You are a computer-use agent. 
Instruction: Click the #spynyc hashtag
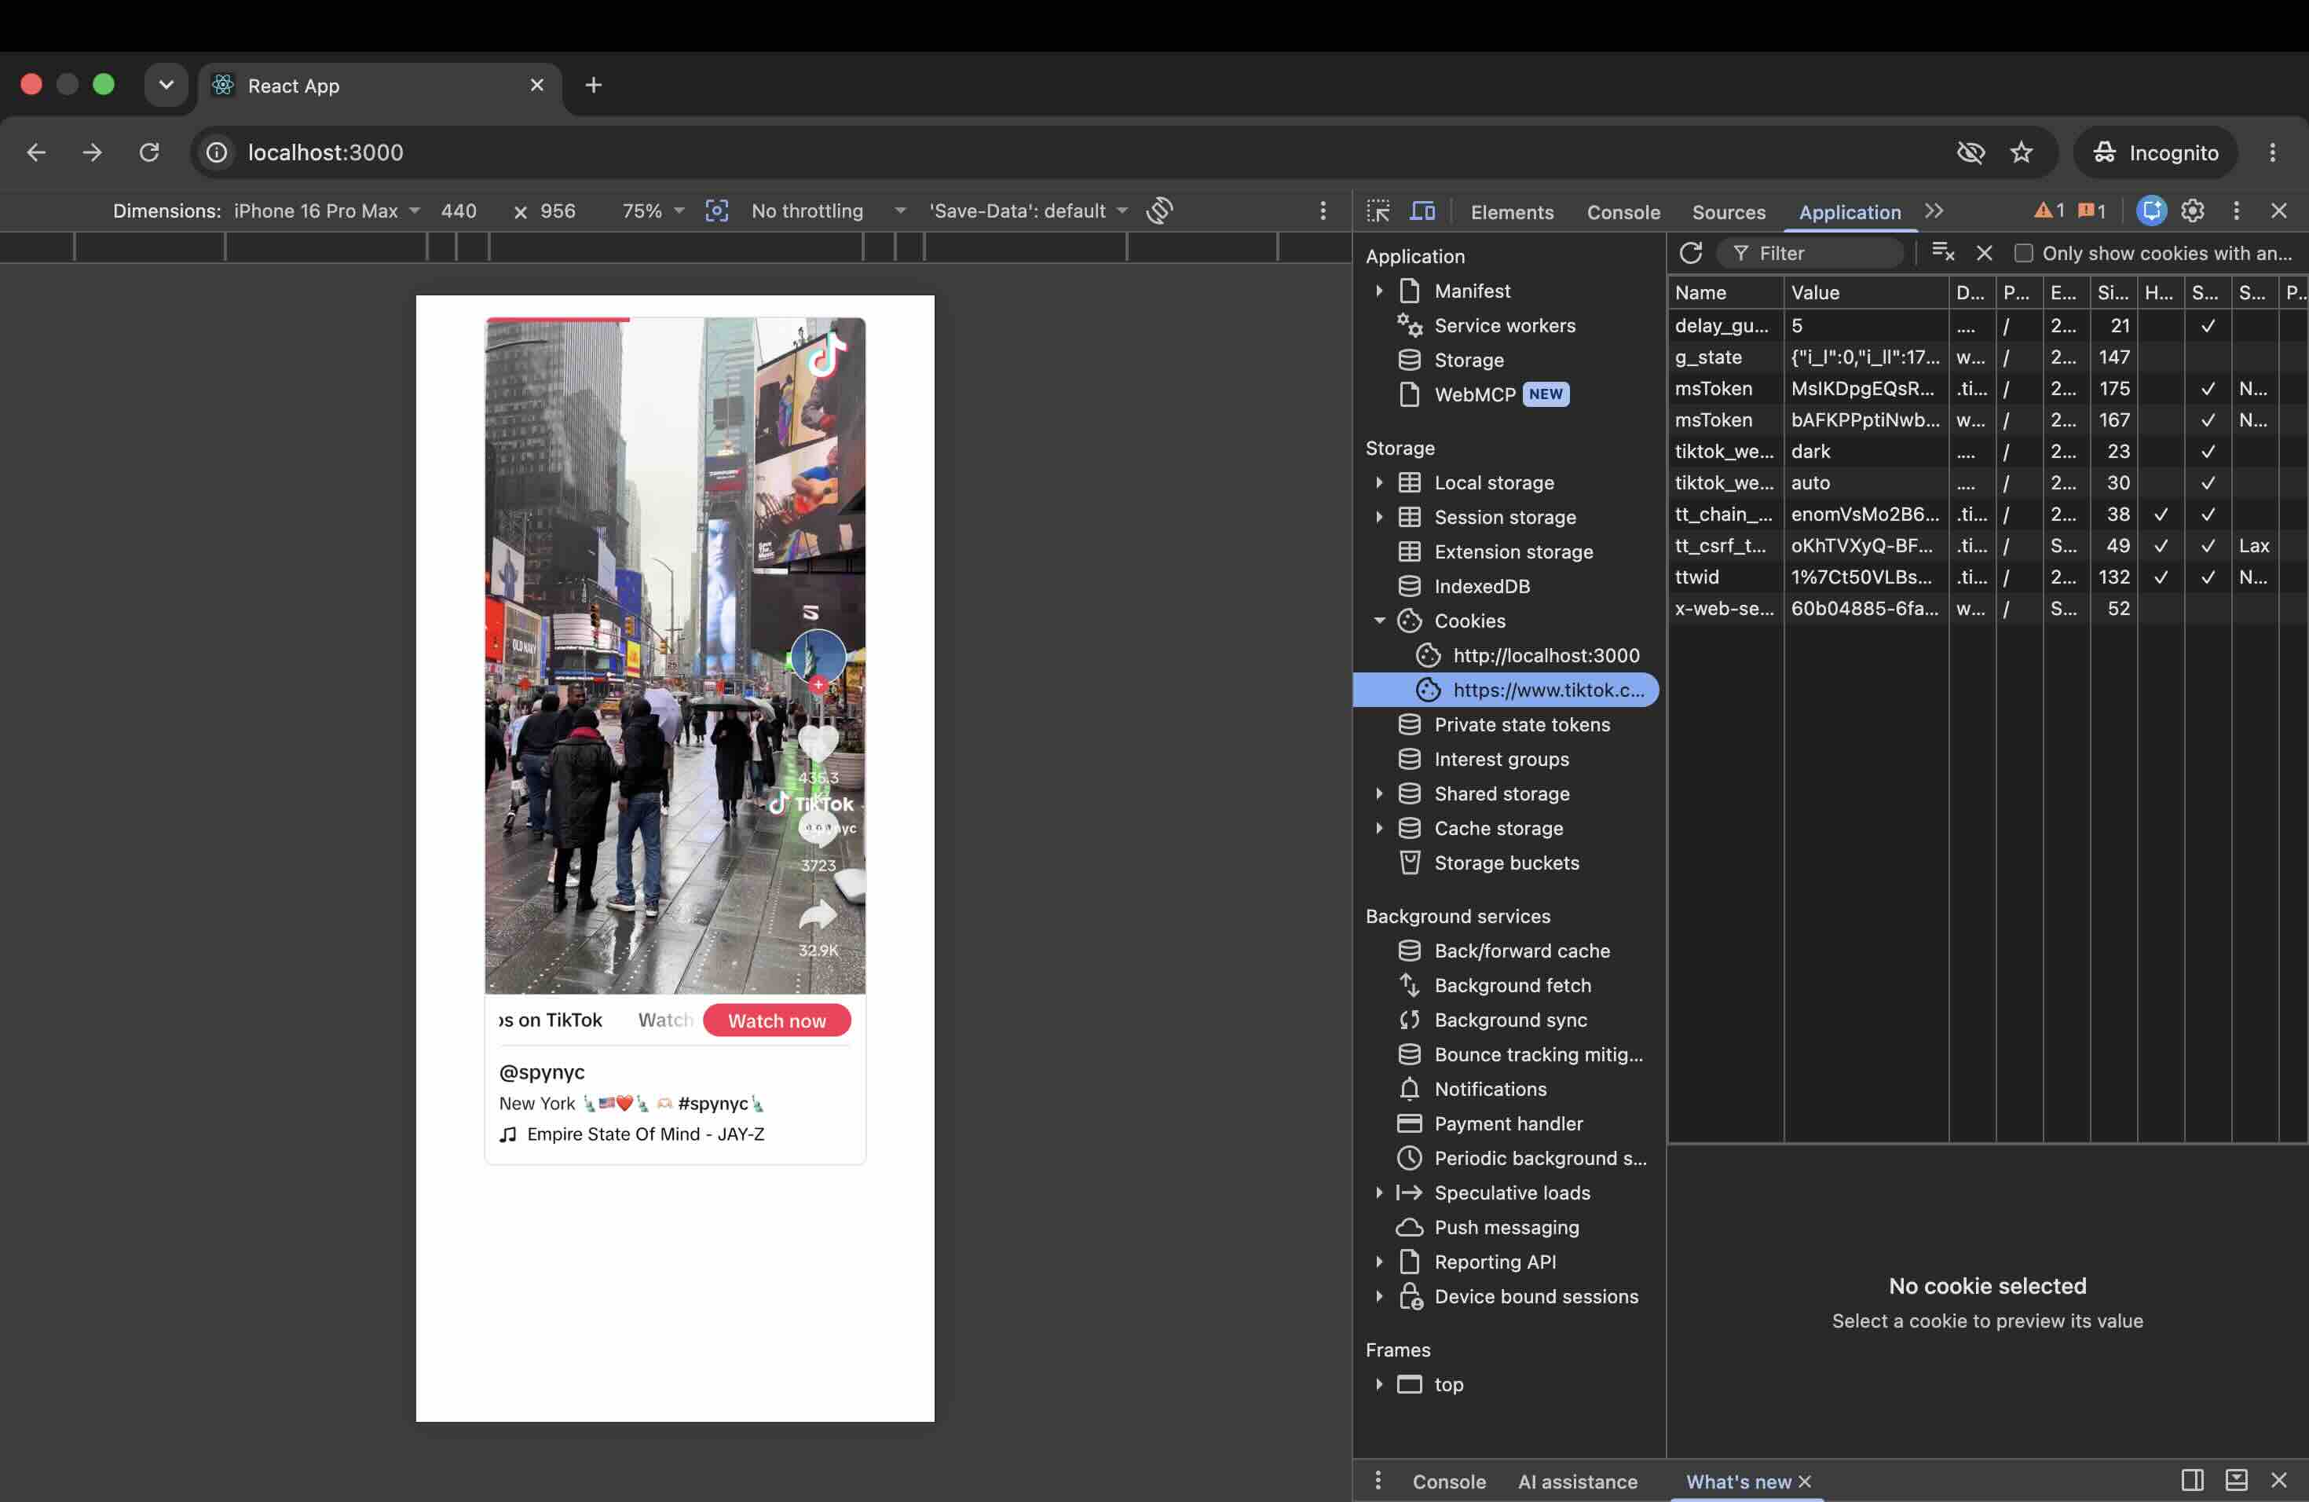tap(713, 1103)
